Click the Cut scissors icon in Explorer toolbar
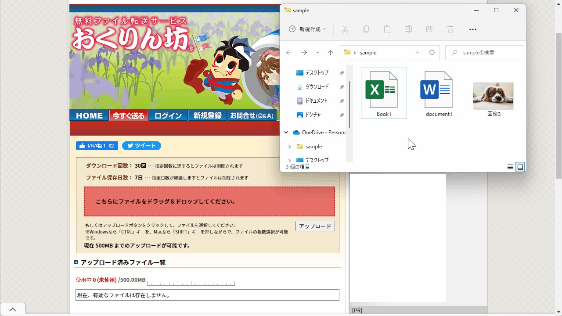Screen dimensions: 562x316 (x=345, y=29)
